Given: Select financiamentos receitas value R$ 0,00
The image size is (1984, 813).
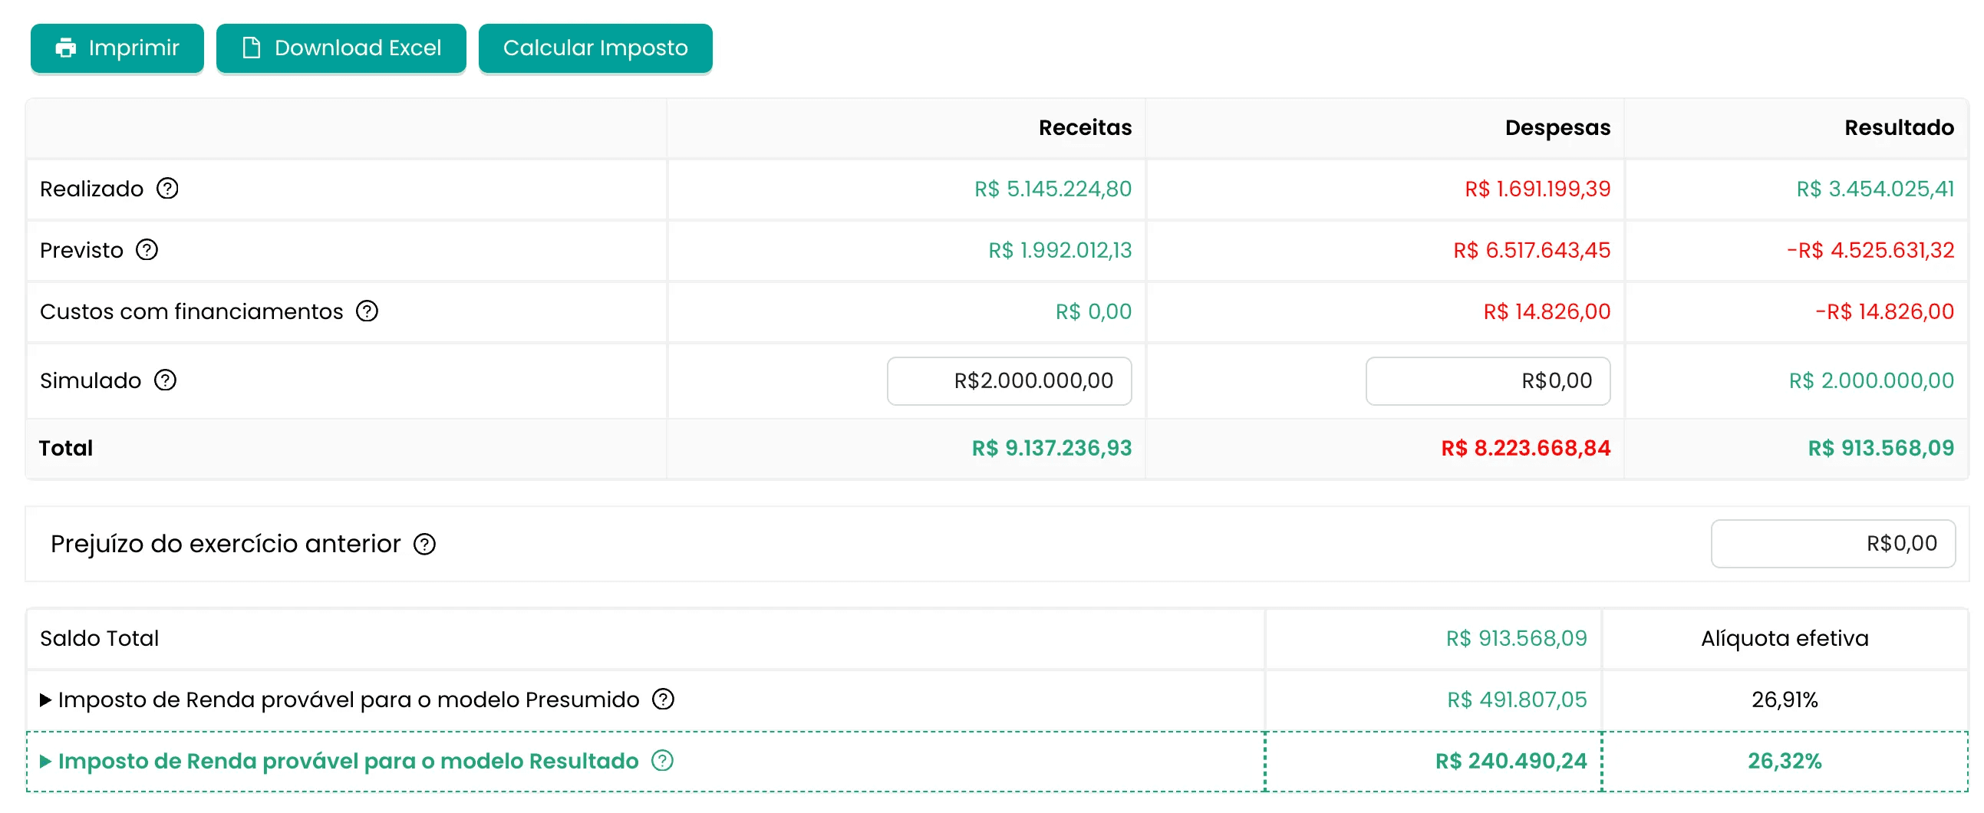Looking at the screenshot, I should point(1094,311).
